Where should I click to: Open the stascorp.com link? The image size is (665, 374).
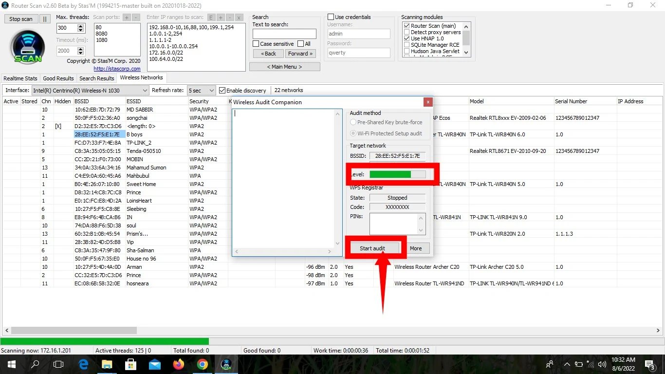(117, 69)
